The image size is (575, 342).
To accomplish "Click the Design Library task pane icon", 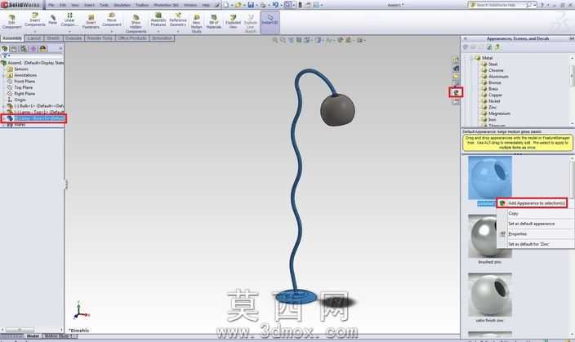I will [456, 69].
